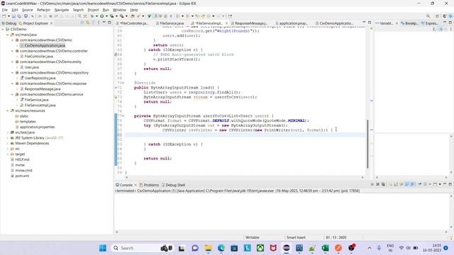Switch to the Breakpoints view tab
The image size is (454, 255).
pyautogui.click(x=410, y=23)
